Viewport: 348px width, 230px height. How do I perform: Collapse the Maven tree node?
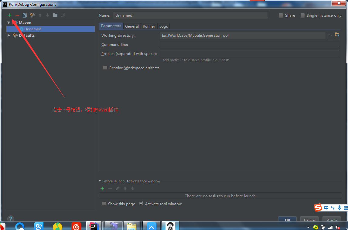point(9,23)
